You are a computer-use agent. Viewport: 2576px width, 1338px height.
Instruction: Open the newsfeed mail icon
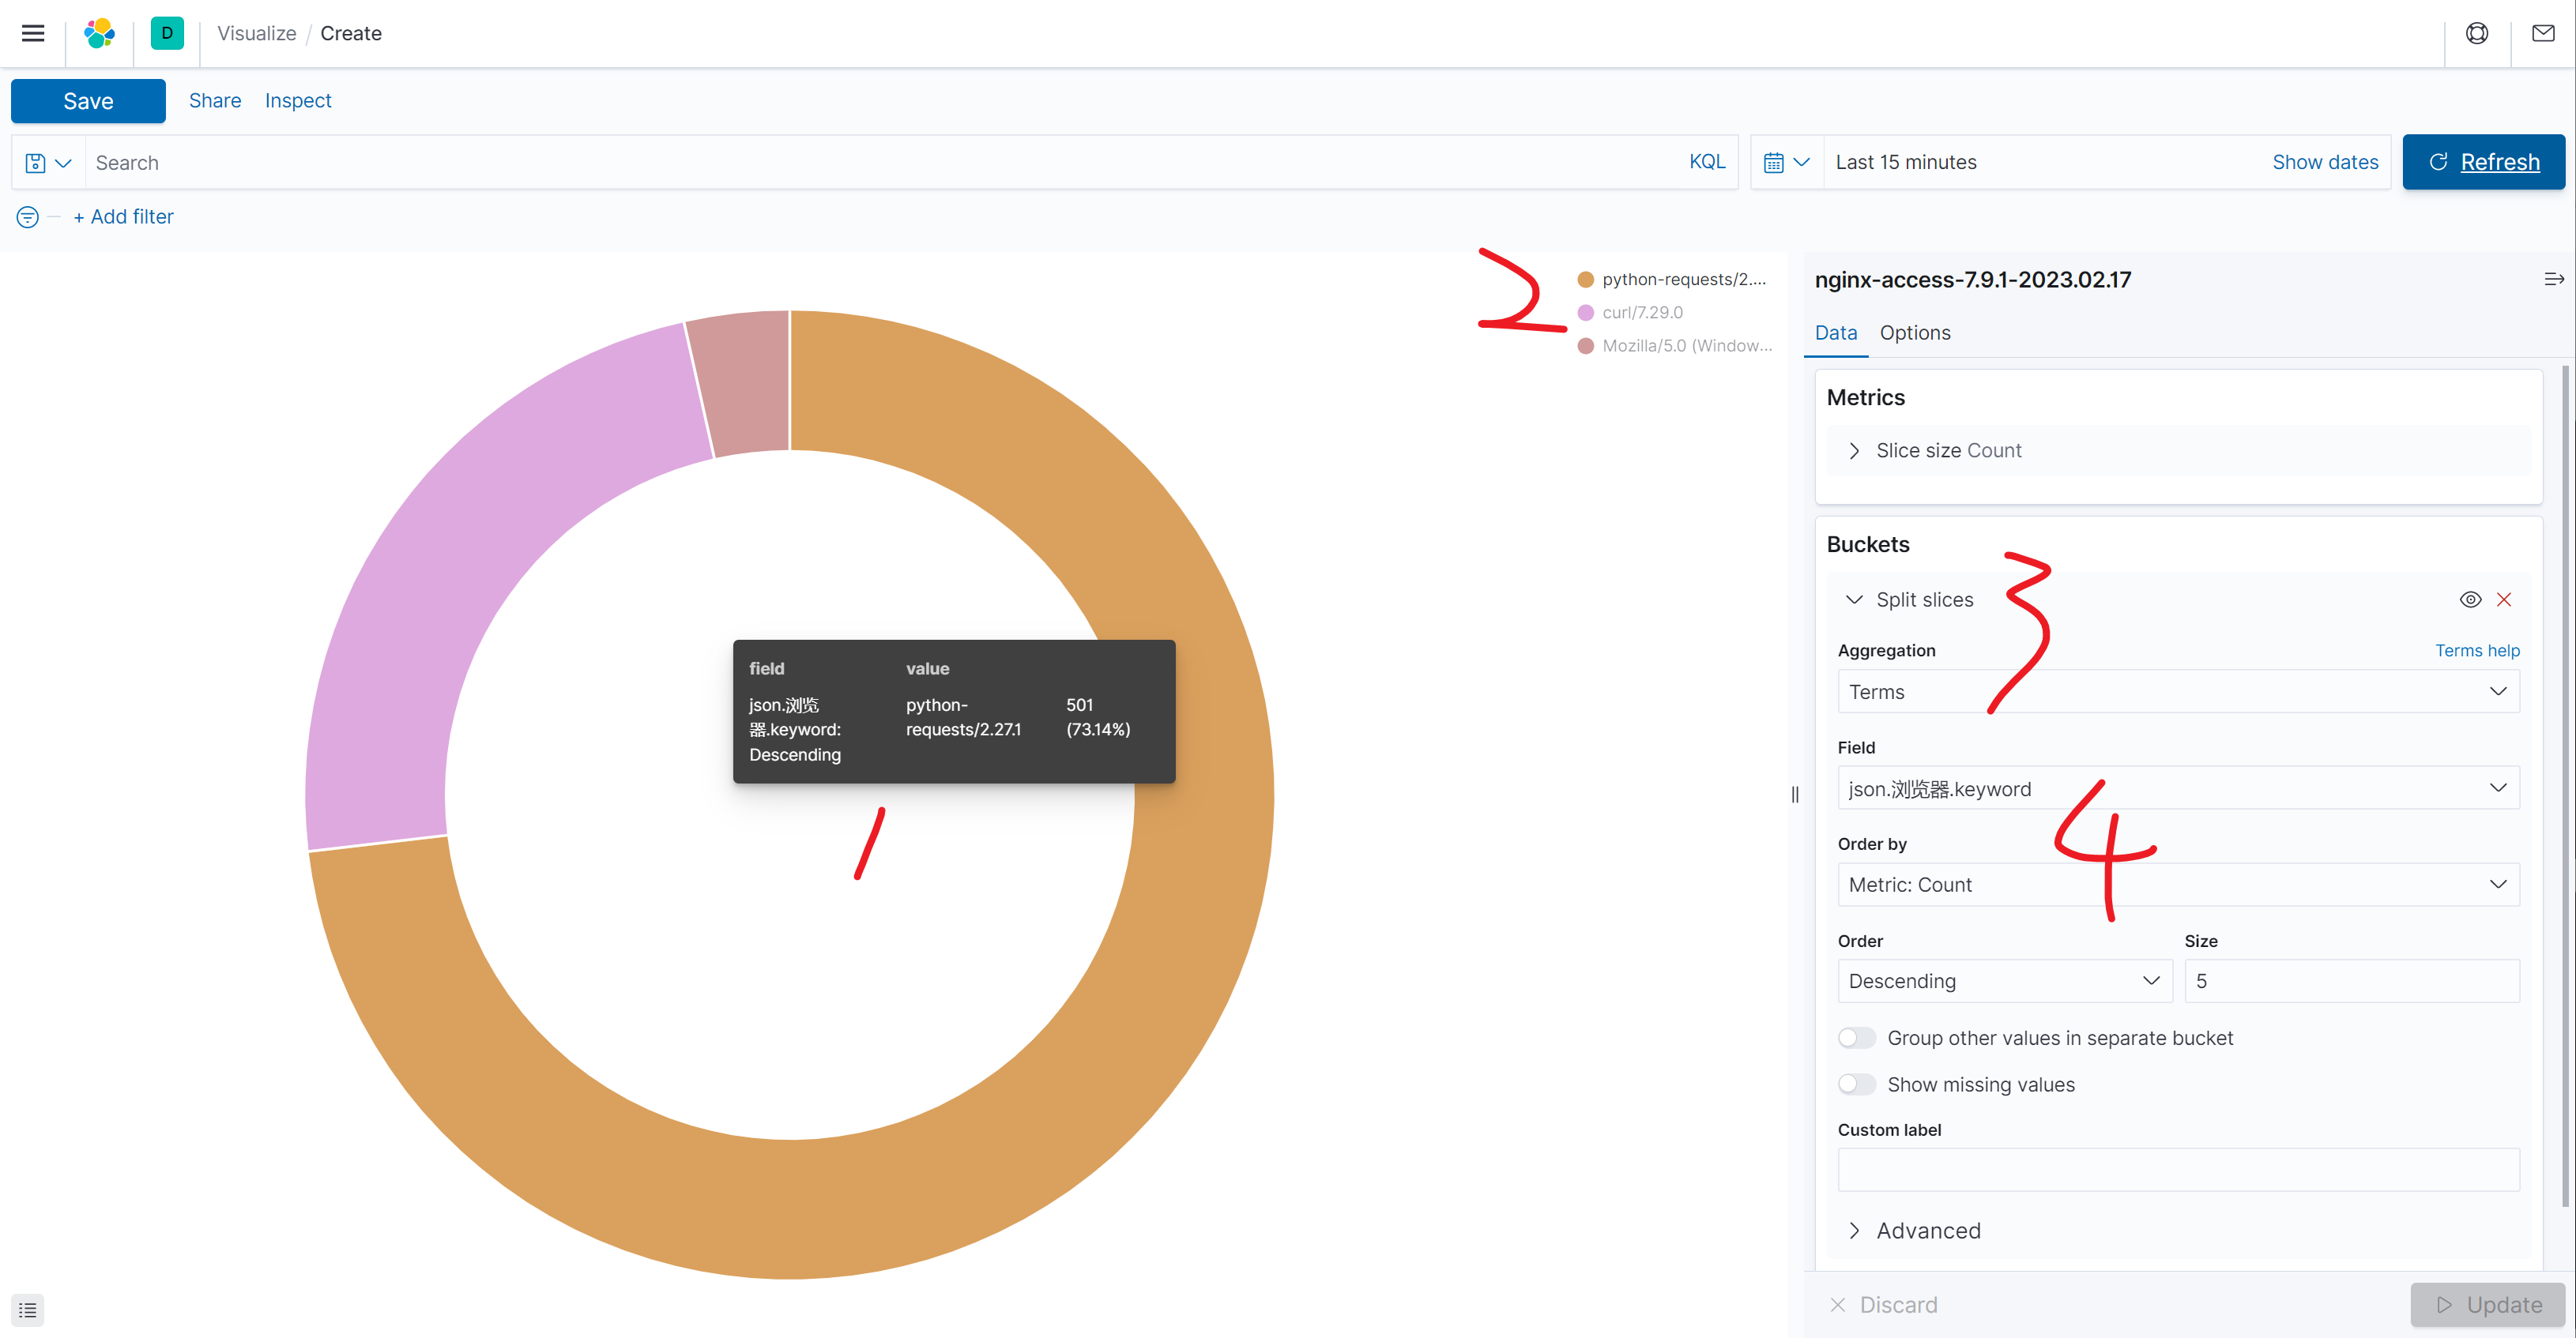2542,33
